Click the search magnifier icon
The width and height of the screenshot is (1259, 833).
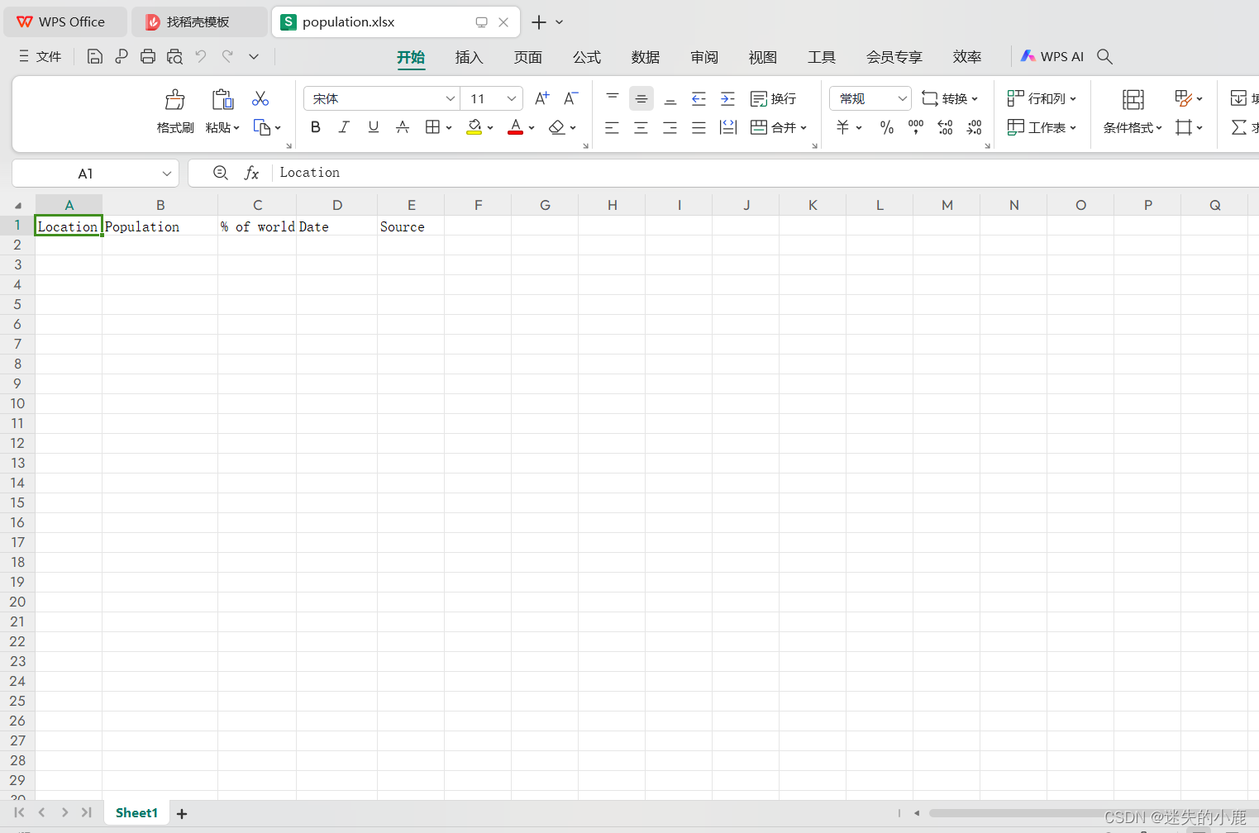1104,56
